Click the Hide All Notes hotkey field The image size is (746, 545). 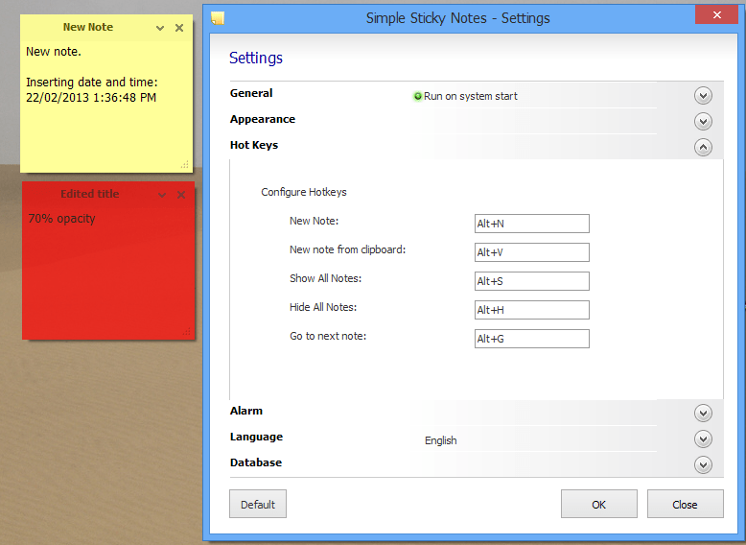pyautogui.click(x=532, y=310)
